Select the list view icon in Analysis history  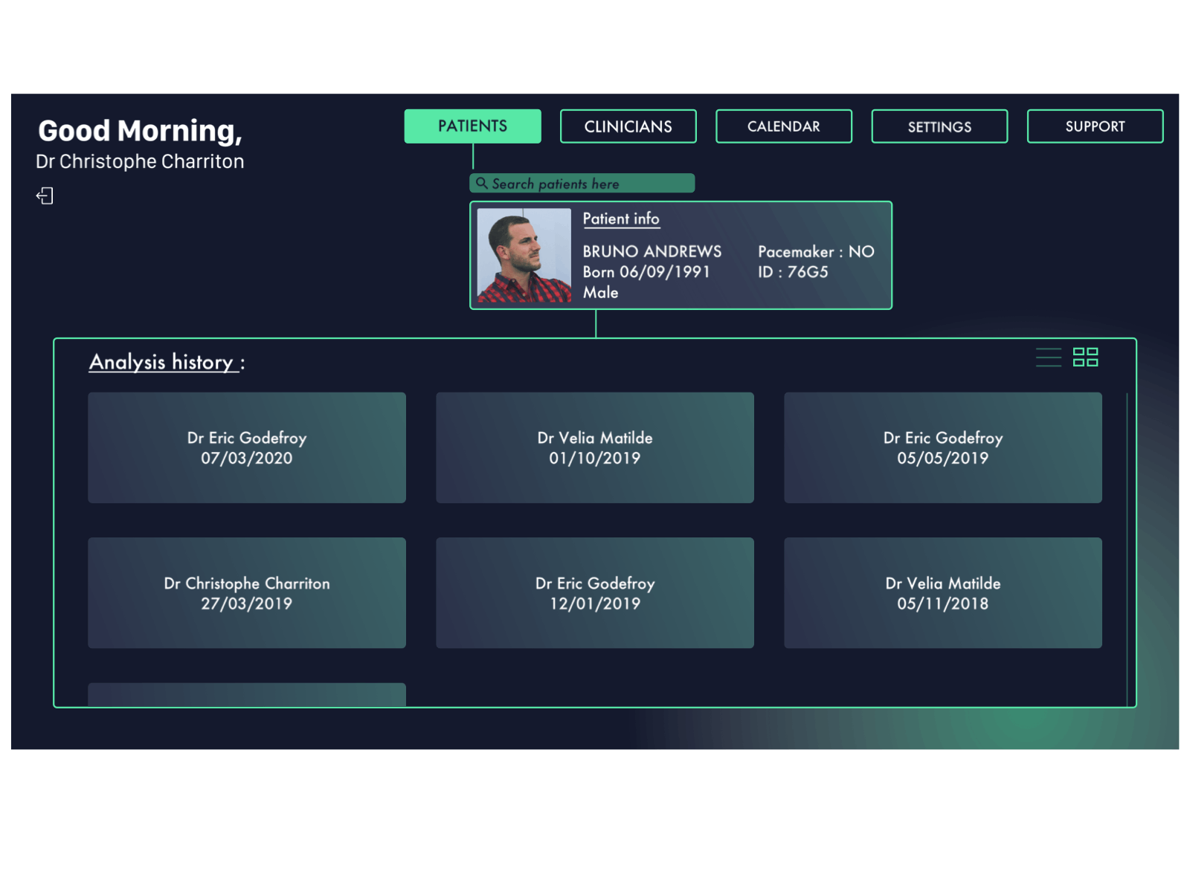[x=1048, y=358]
